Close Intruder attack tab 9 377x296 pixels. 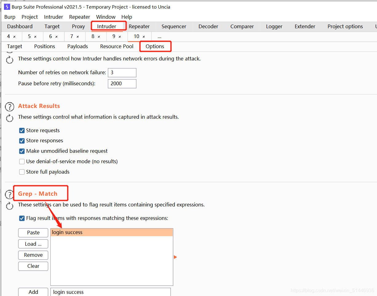pos(120,37)
